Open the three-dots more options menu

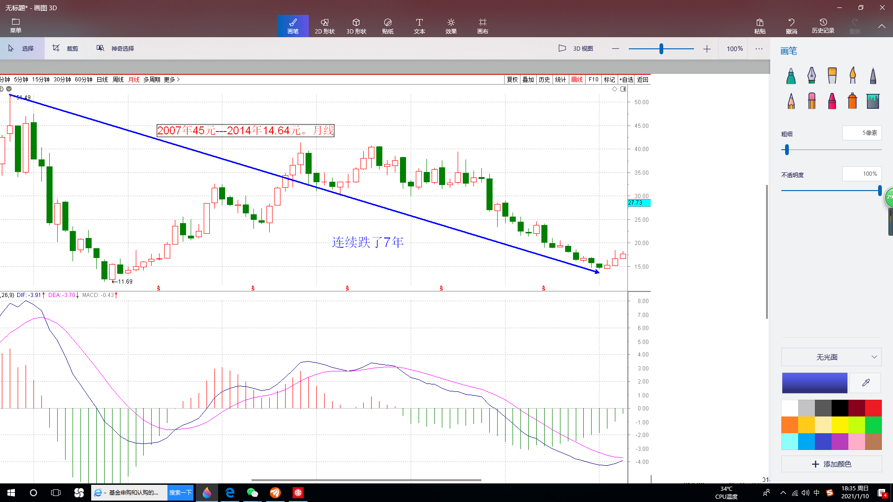(759, 48)
